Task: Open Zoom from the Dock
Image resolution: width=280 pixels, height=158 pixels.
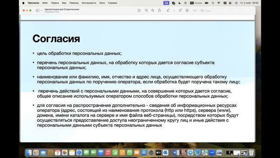Action: click(212, 153)
